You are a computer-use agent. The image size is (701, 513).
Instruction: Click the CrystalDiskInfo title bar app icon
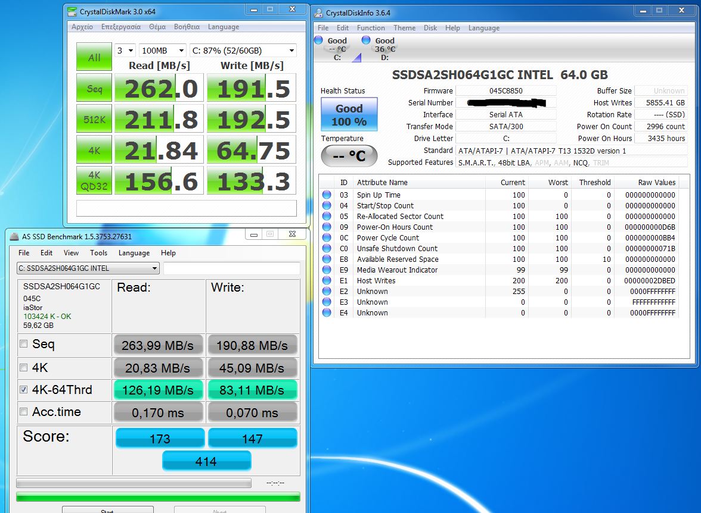pyautogui.click(x=319, y=12)
